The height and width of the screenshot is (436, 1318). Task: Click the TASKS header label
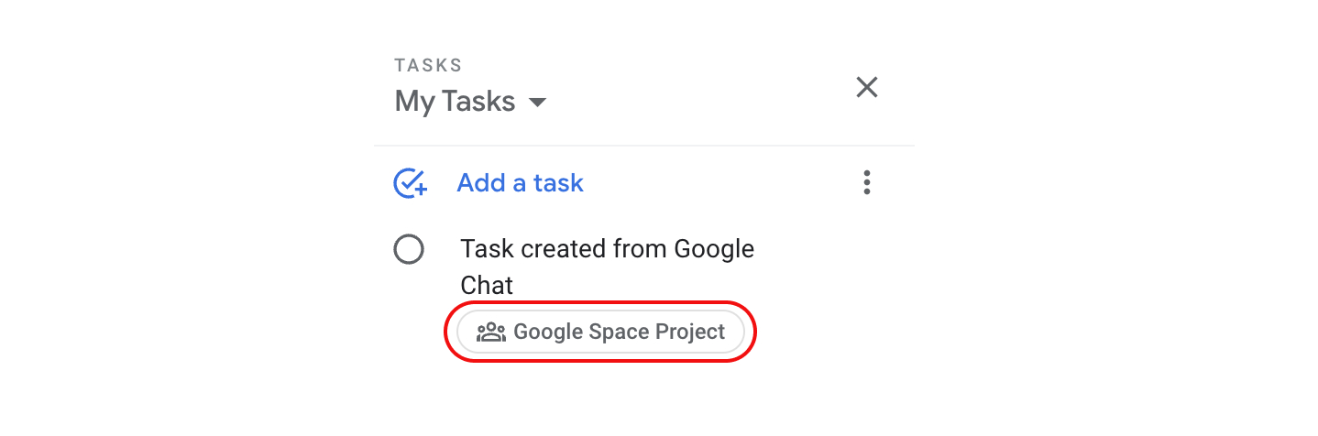coord(428,66)
